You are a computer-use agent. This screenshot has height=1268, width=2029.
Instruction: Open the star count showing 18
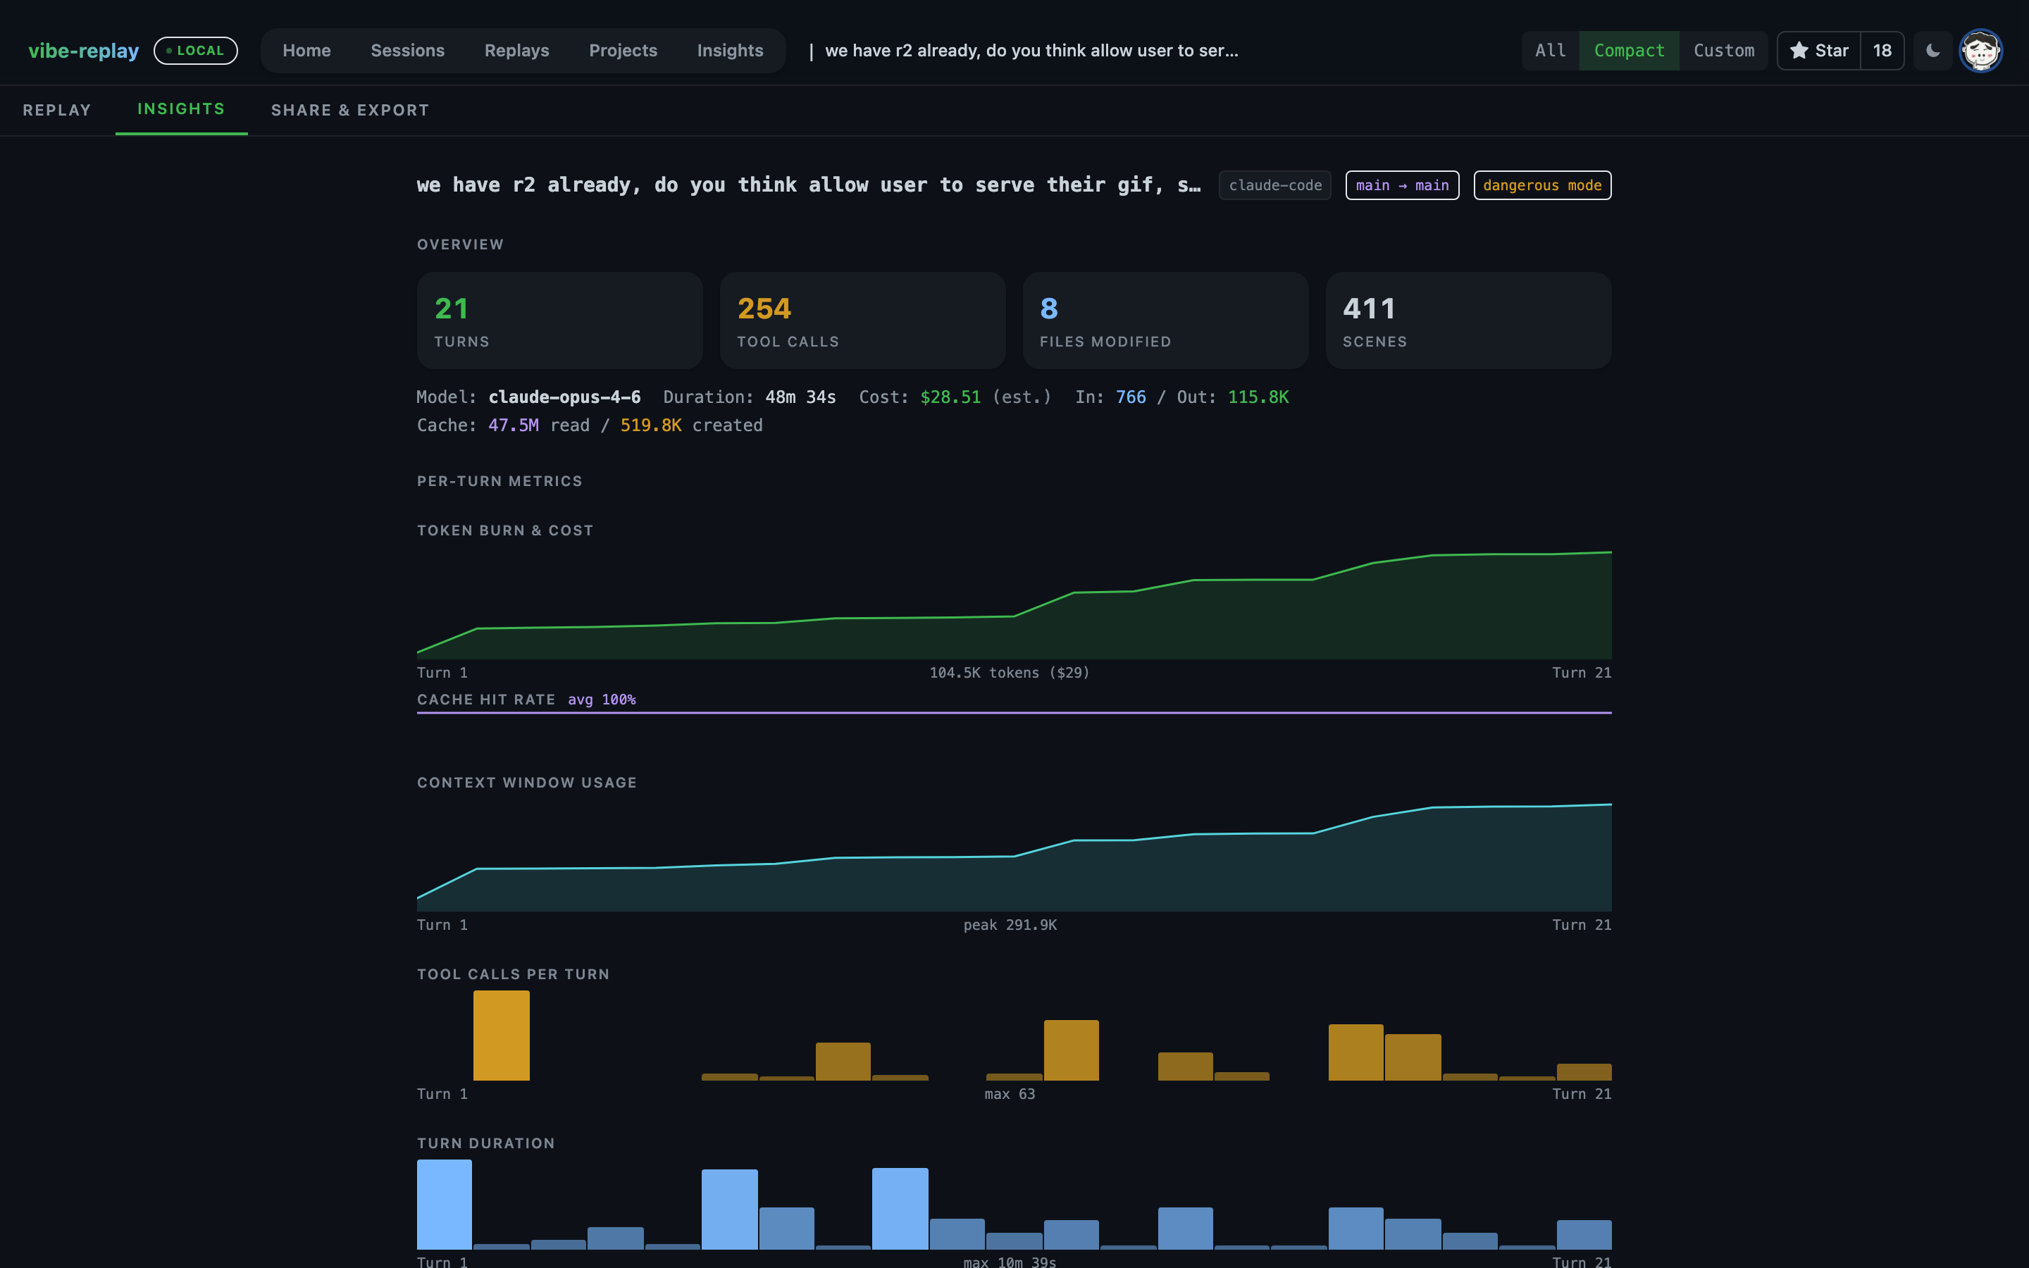1882,50
